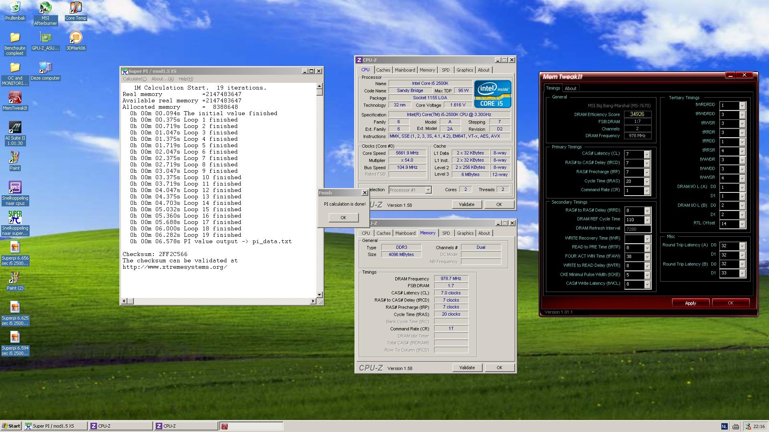Click OK in Mem TweakIt window
The width and height of the screenshot is (769, 432).
point(731,303)
